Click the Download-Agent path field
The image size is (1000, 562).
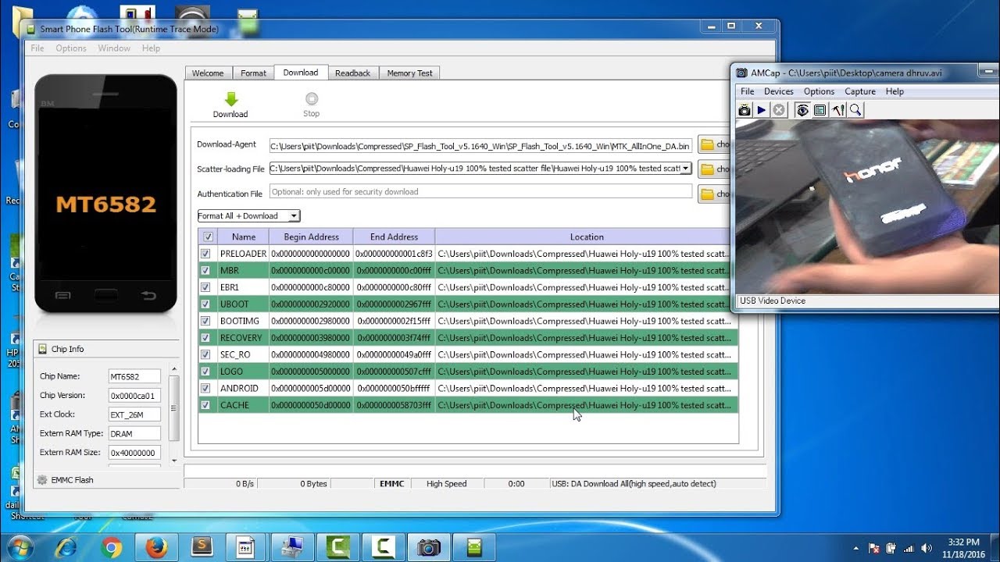click(480, 145)
